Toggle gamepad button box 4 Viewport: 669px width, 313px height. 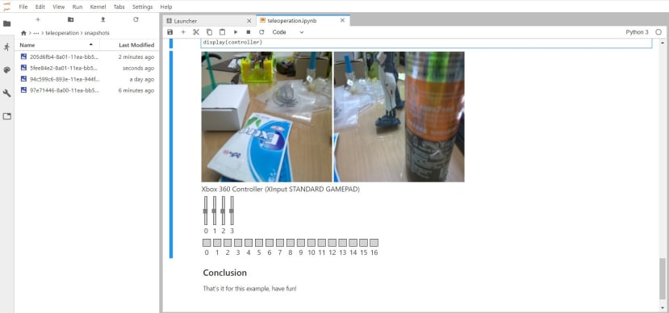[249, 243]
